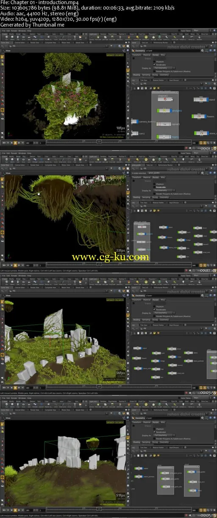Click parameter gear icon in second thumbnail
This screenshot has width=217, height=518.
coord(203,173)
